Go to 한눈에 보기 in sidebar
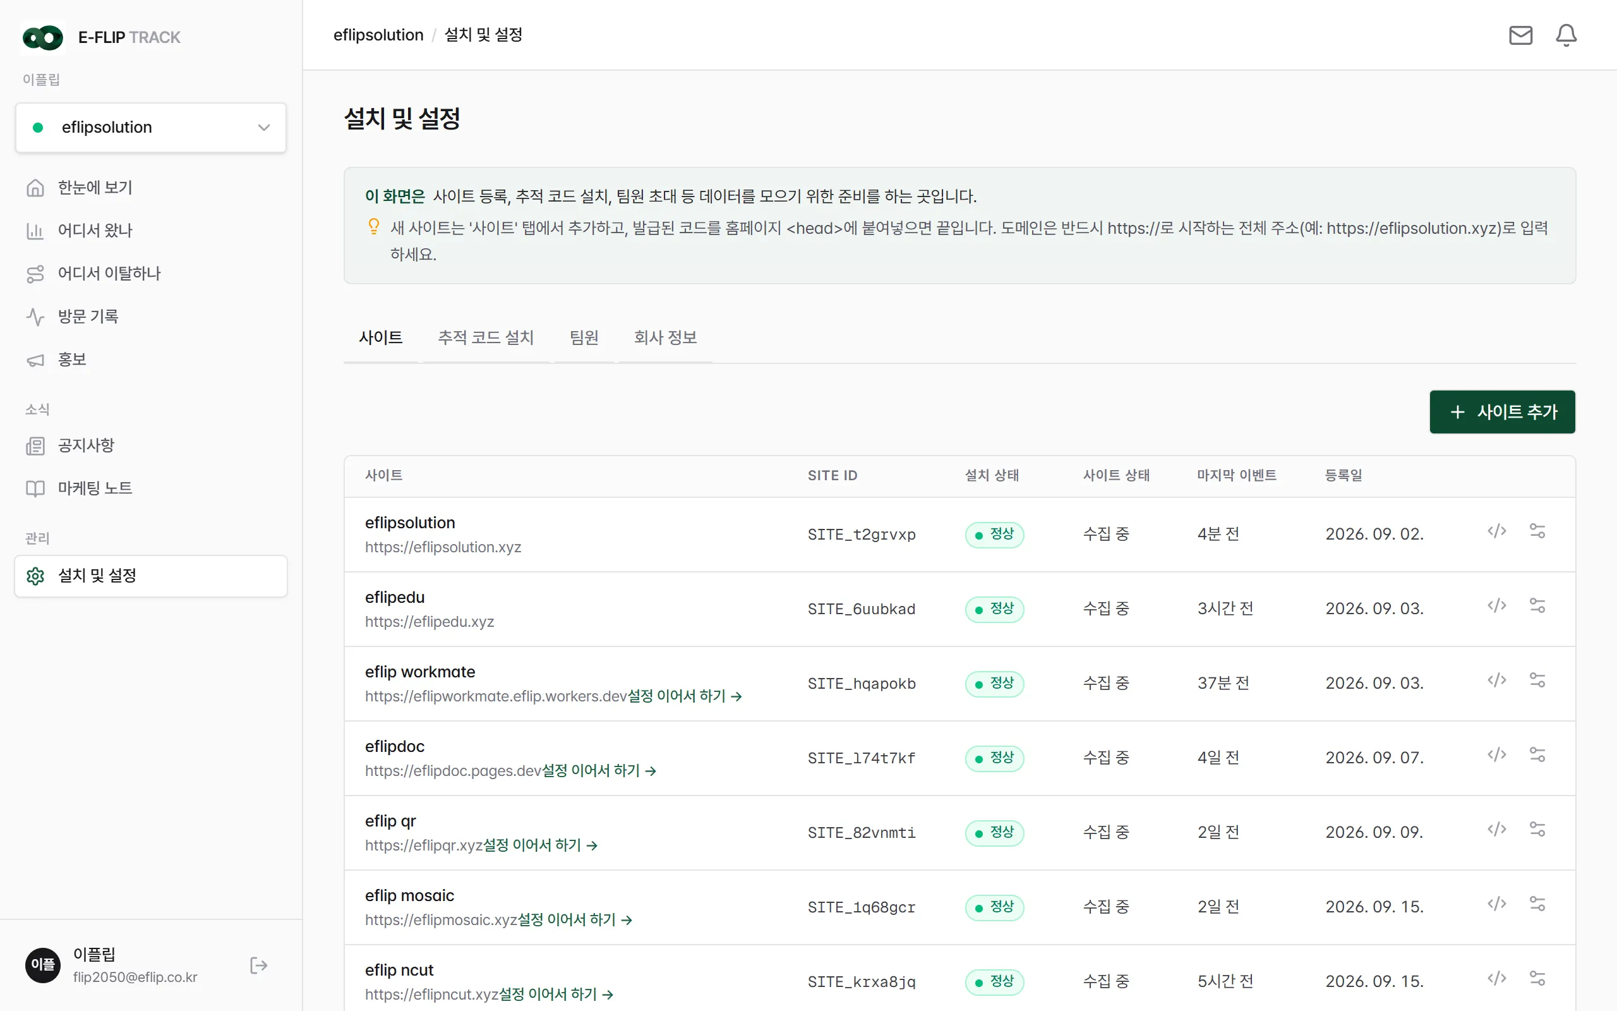The width and height of the screenshot is (1617, 1011). (151, 188)
